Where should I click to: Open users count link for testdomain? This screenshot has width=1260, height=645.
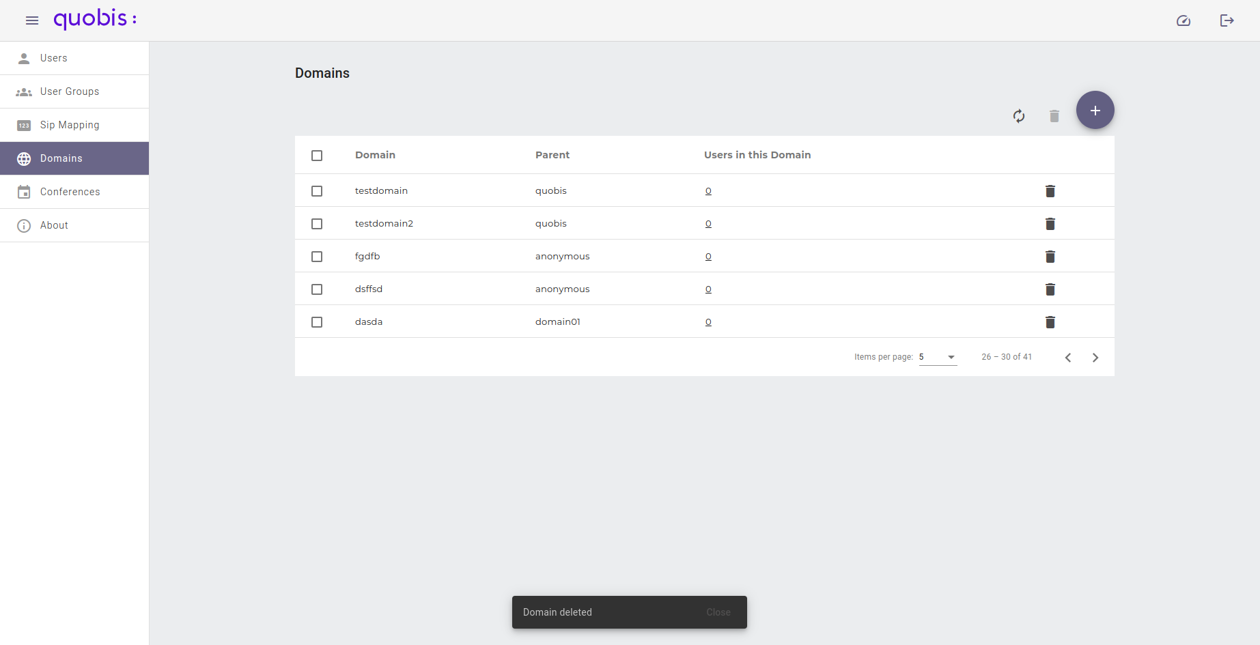[708, 191]
